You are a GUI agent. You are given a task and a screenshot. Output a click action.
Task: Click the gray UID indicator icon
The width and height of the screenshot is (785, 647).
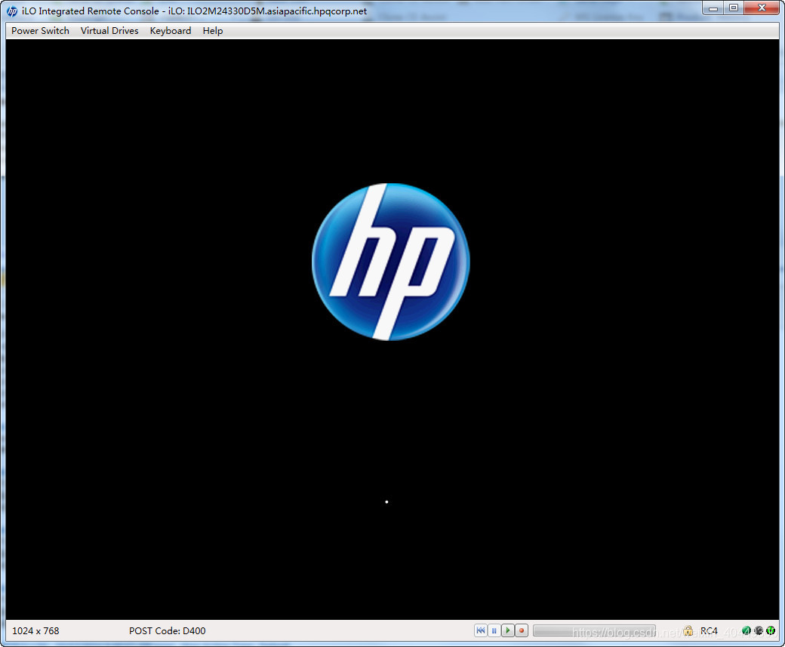coord(759,630)
